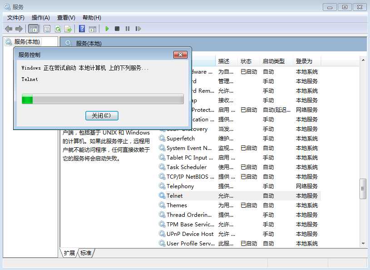Click the gear icon beside Themes
This screenshot has height=270, width=370.
pyautogui.click(x=162, y=205)
